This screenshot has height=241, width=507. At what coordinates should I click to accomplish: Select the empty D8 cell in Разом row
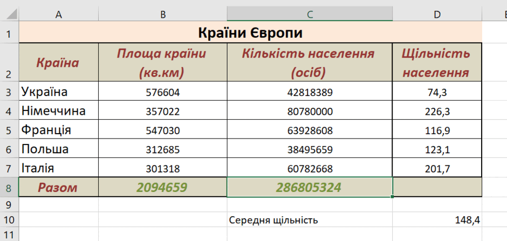pyautogui.click(x=437, y=188)
